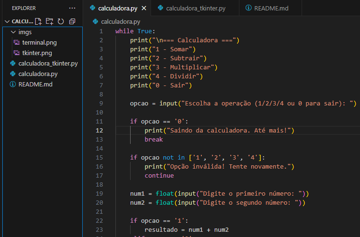Click the info icon beside README.md in tree

pyautogui.click(x=13, y=84)
